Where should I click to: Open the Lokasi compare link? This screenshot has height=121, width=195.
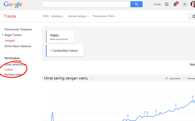coord(9,69)
